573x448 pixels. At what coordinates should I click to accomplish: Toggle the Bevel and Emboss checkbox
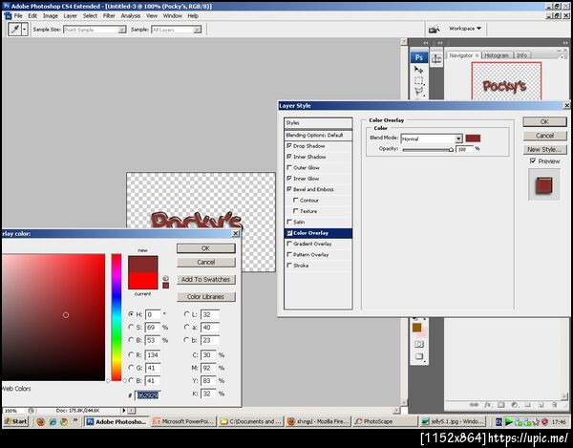point(289,189)
